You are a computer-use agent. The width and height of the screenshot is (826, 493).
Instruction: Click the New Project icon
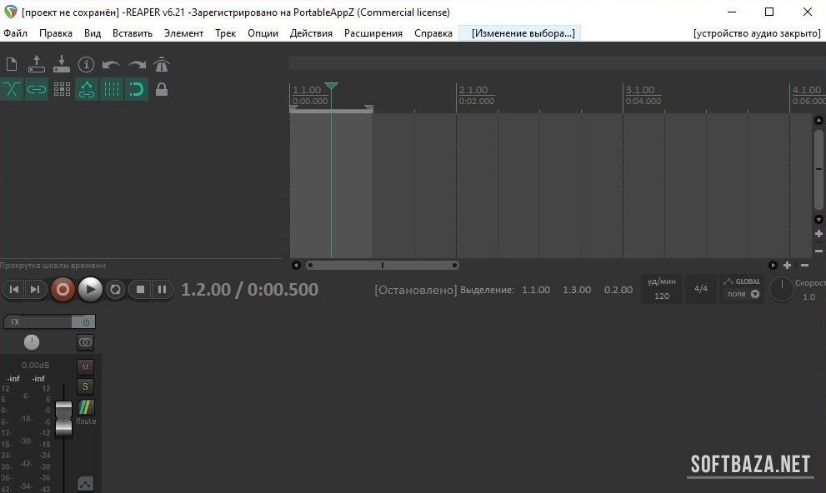click(x=12, y=64)
